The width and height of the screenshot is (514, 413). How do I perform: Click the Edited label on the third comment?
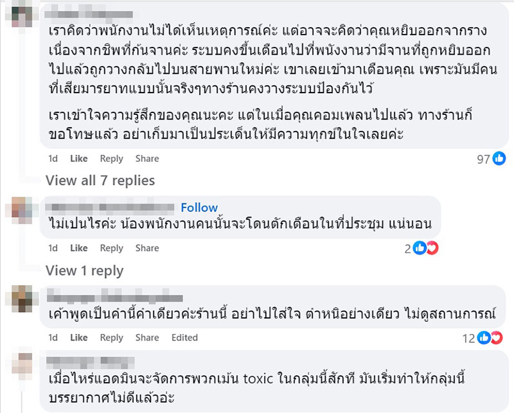[184, 337]
